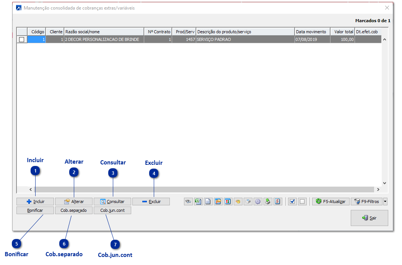This screenshot has height=265, width=402.
Task: Click the 100,00 total value cell
Action: 342,39
